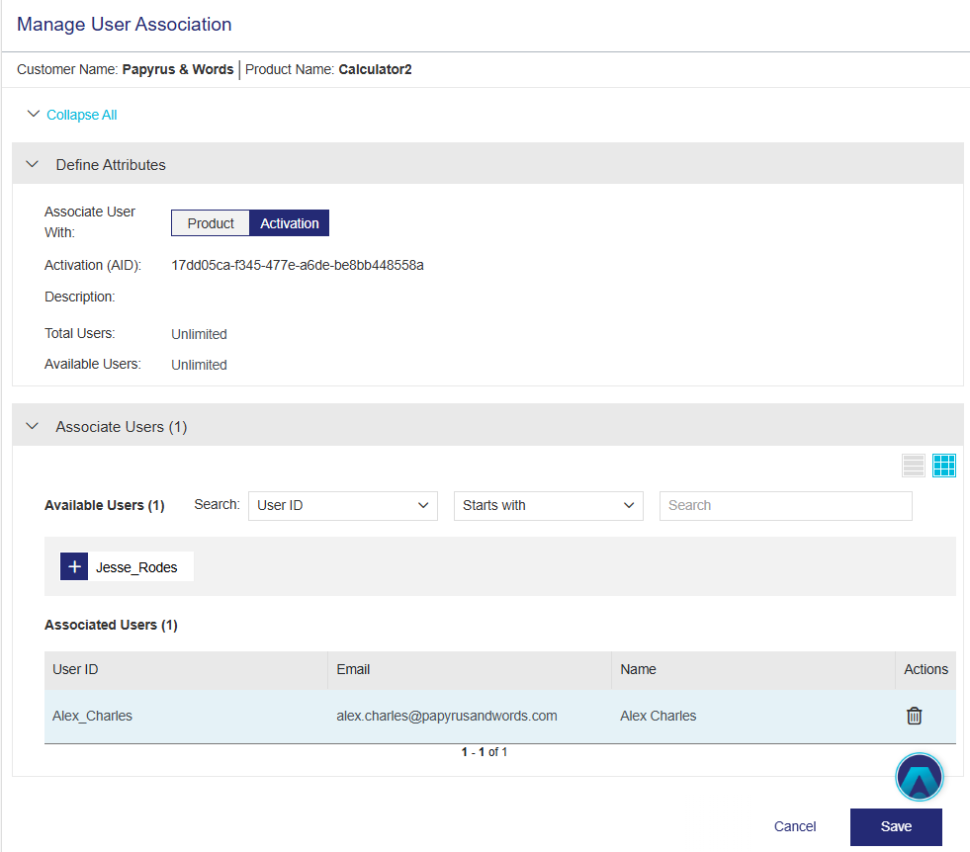Click the chevron beside Collapse All
970x852 pixels.
coord(33,115)
